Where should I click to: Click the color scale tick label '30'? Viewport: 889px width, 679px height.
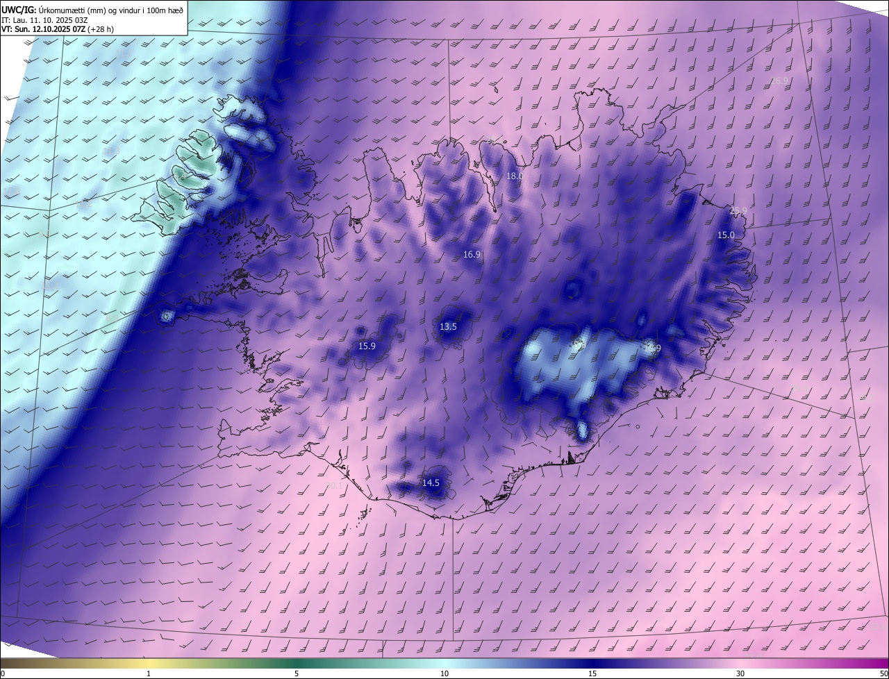740,673
